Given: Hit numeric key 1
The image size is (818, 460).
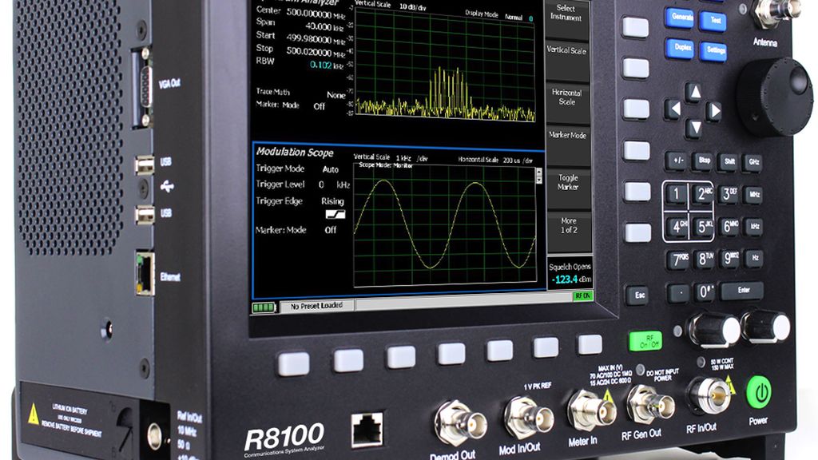Looking at the screenshot, I should pyautogui.click(x=677, y=194).
